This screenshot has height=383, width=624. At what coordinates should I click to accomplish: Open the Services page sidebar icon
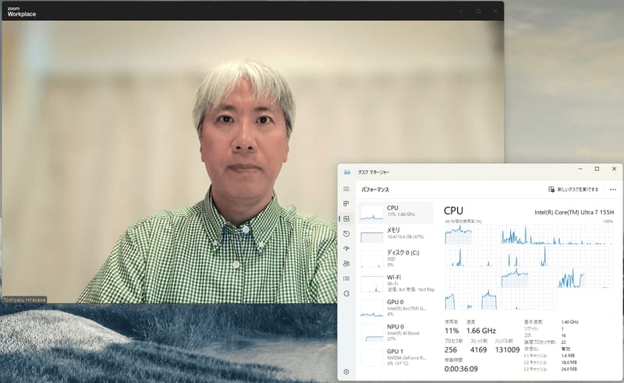346,293
